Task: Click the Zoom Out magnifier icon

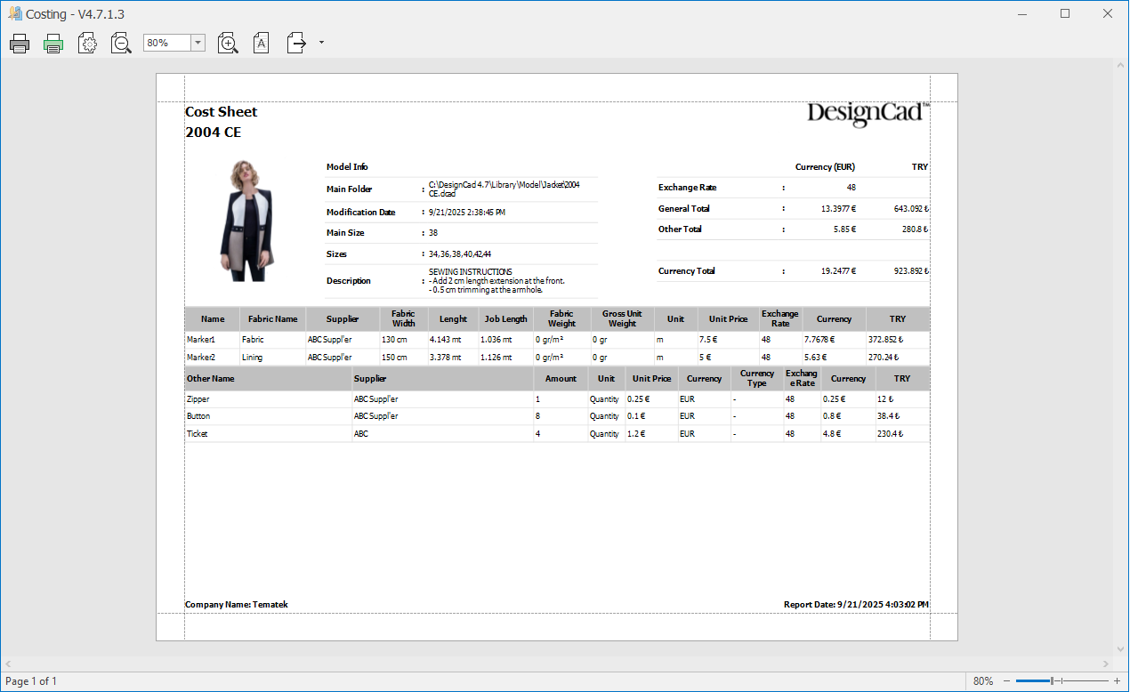Action: (121, 43)
